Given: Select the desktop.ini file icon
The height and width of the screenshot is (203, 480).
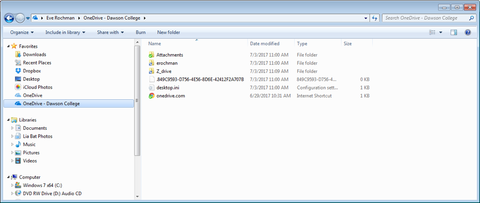Looking at the screenshot, I should coord(151,87).
